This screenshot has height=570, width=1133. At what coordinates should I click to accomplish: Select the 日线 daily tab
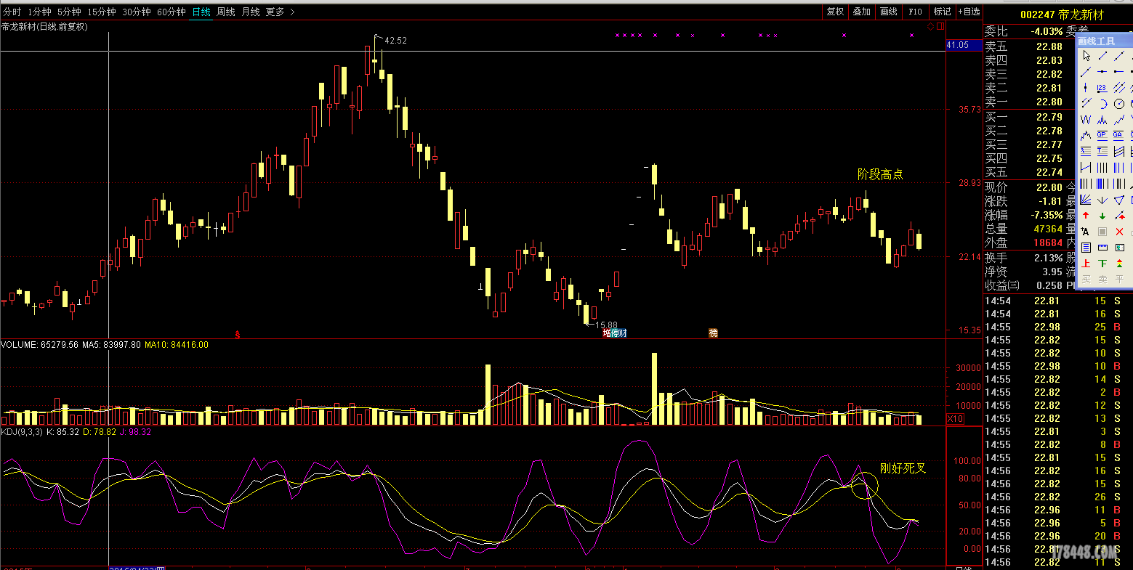pyautogui.click(x=201, y=12)
